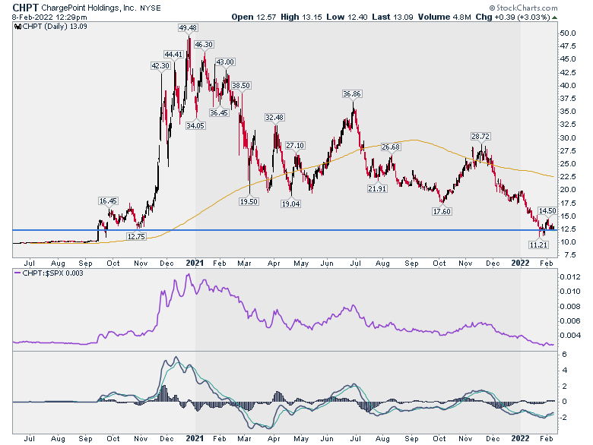Viewport: 593px width, 445px height.
Task: Click the 42.30 price label
Action: click(x=160, y=66)
